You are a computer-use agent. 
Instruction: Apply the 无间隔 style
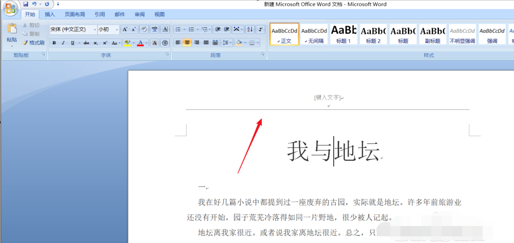tap(314, 34)
